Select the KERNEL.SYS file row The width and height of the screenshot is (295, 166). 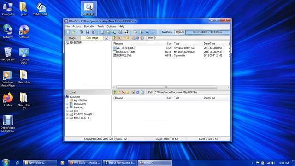(171, 55)
